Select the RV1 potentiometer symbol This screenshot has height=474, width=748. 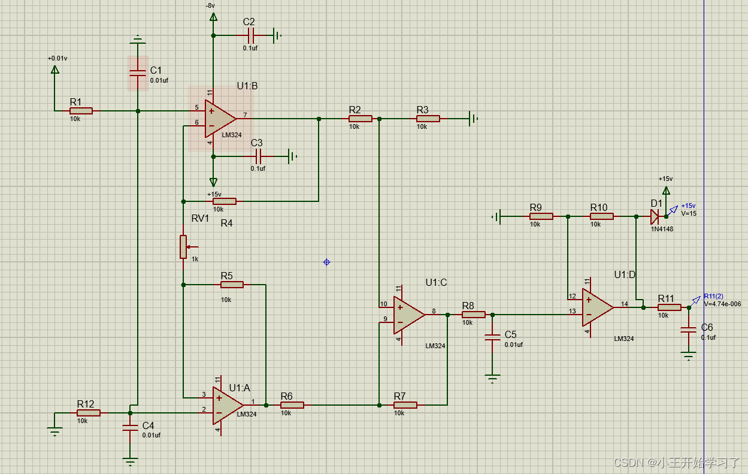click(184, 246)
